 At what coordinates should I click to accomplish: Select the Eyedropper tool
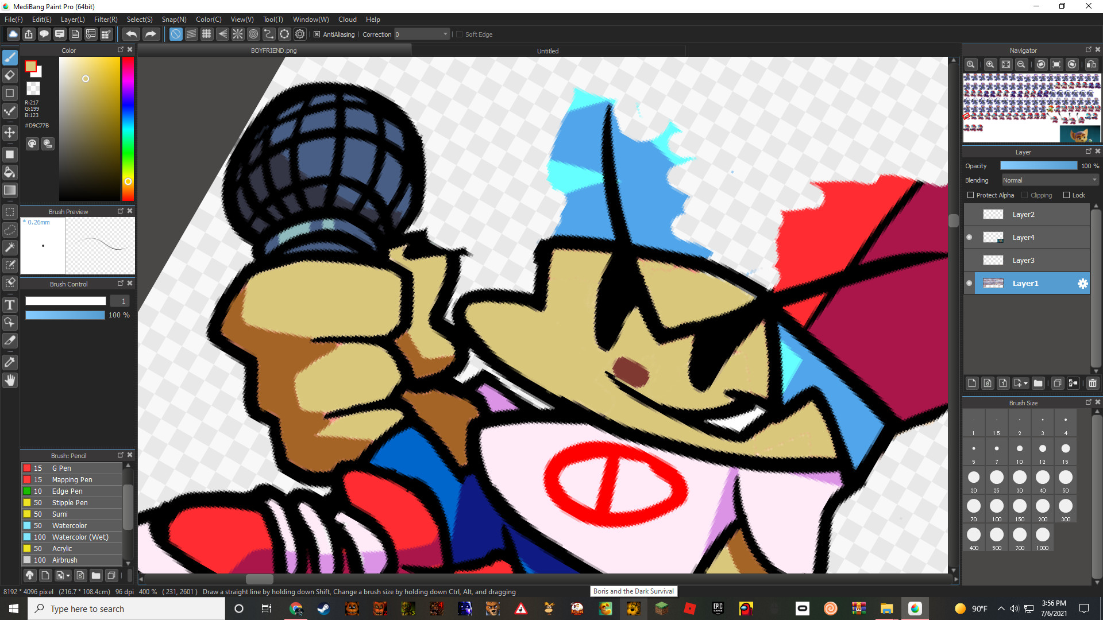click(10, 362)
